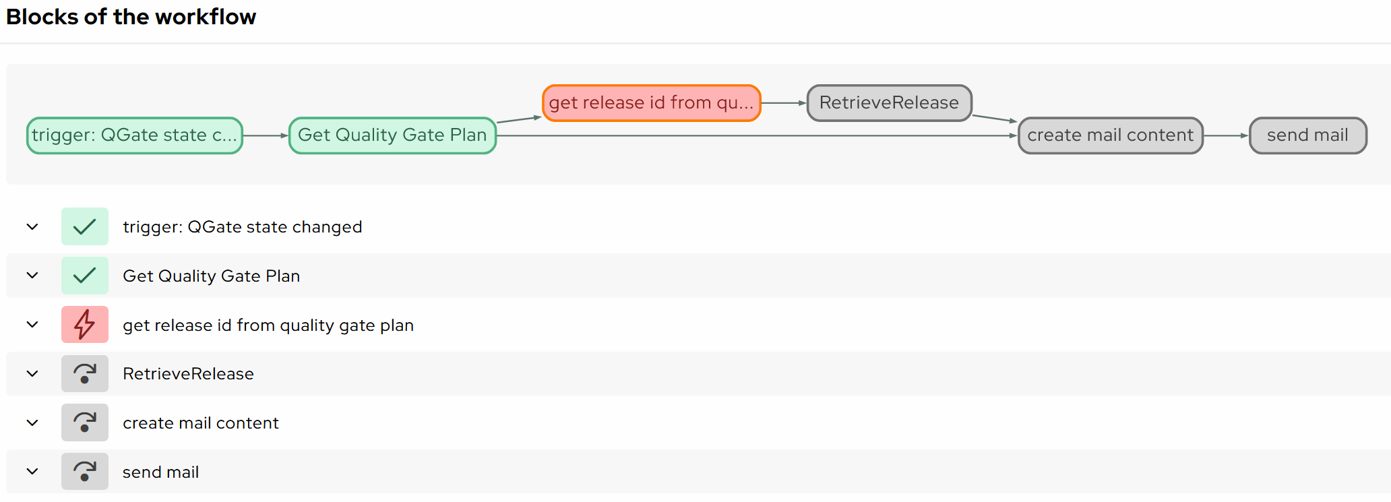Expand the get release id row chevron
Image resolution: width=1391 pixels, height=502 pixels.
click(x=32, y=325)
